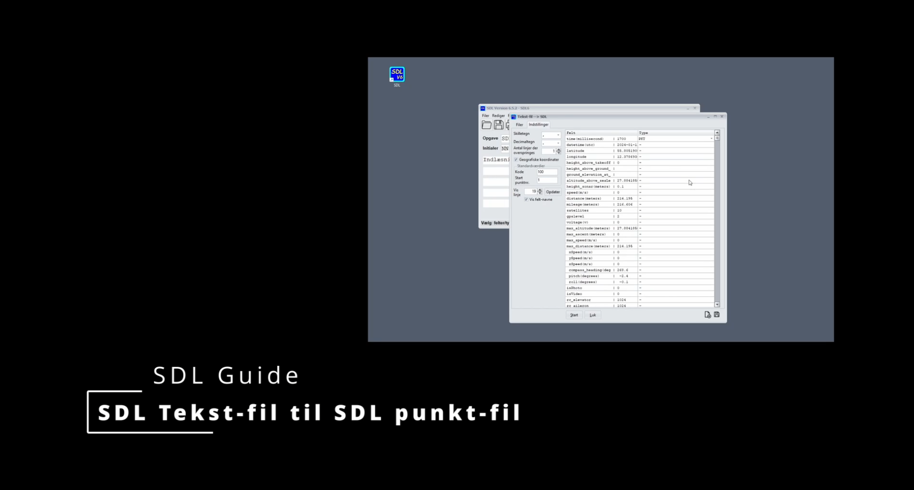Select the height_sonar(meters) row
Image resolution: width=914 pixels, height=490 pixels.
[x=639, y=186]
